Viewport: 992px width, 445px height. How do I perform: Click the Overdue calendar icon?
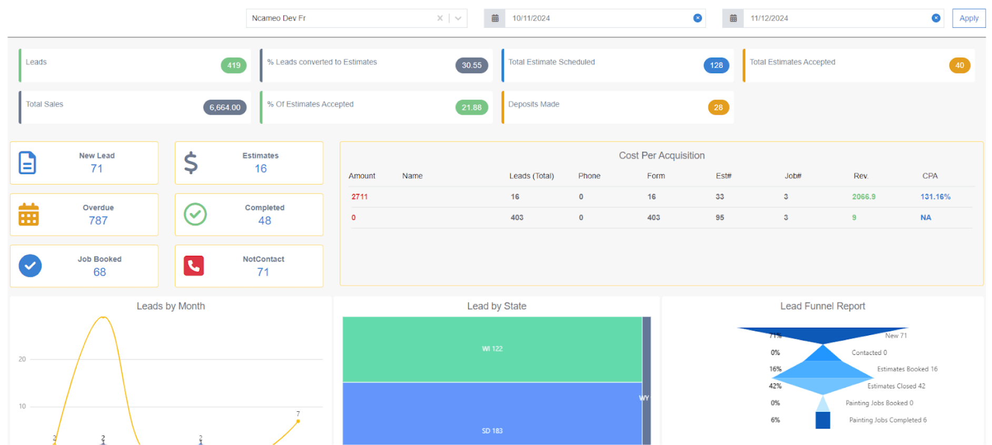pyautogui.click(x=28, y=215)
